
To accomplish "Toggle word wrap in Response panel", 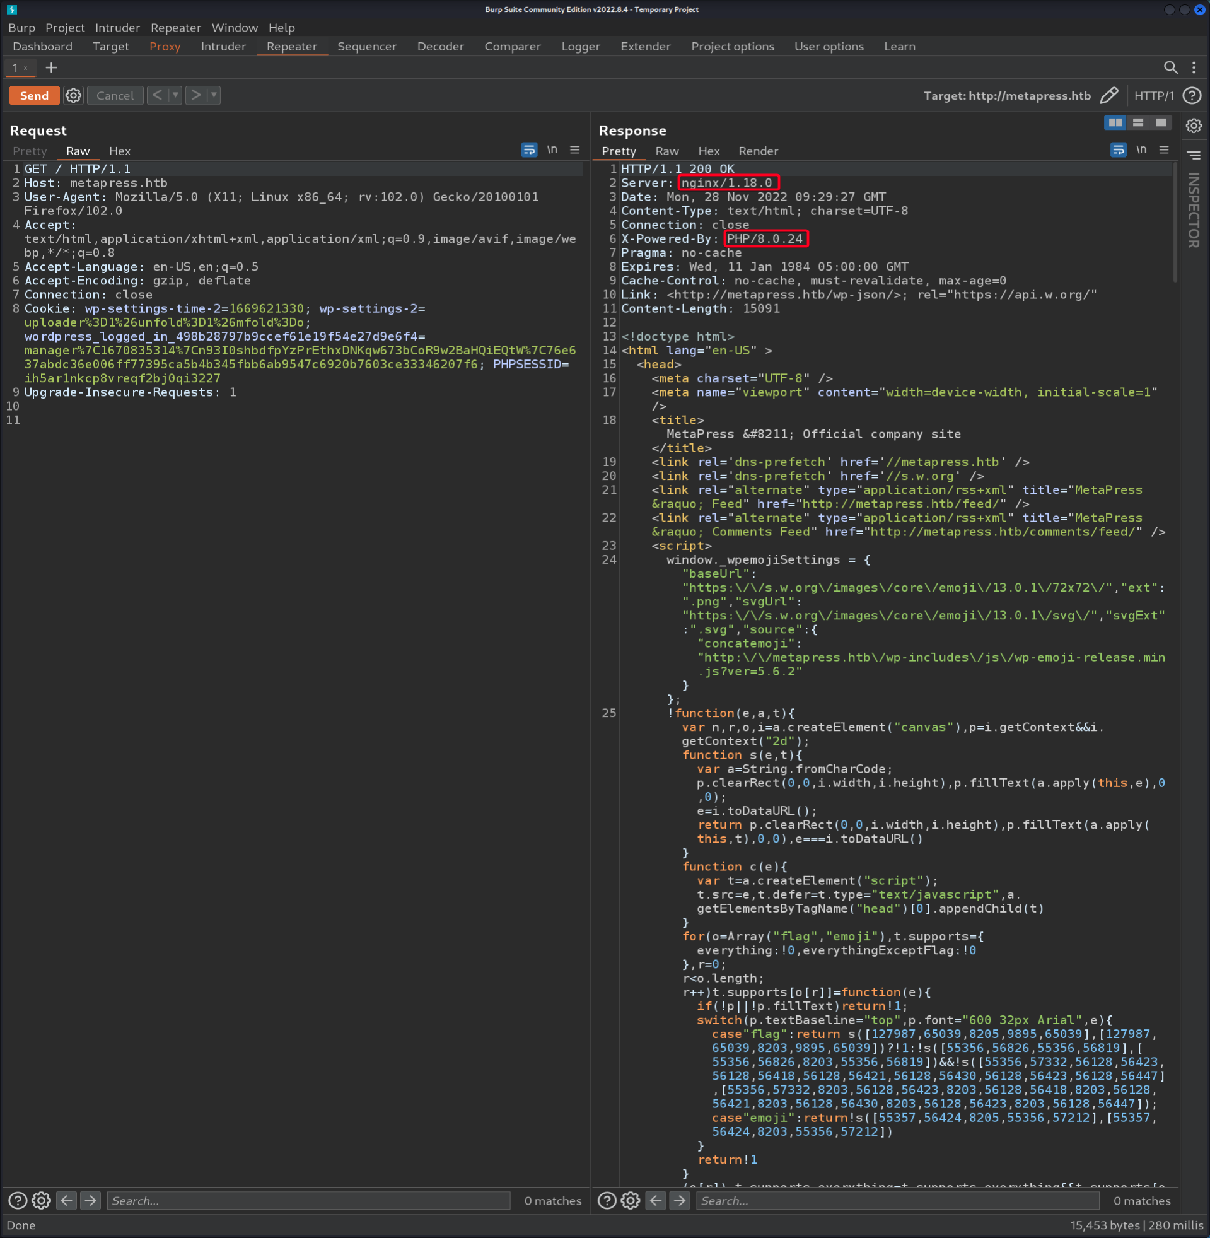I will click(x=1118, y=150).
